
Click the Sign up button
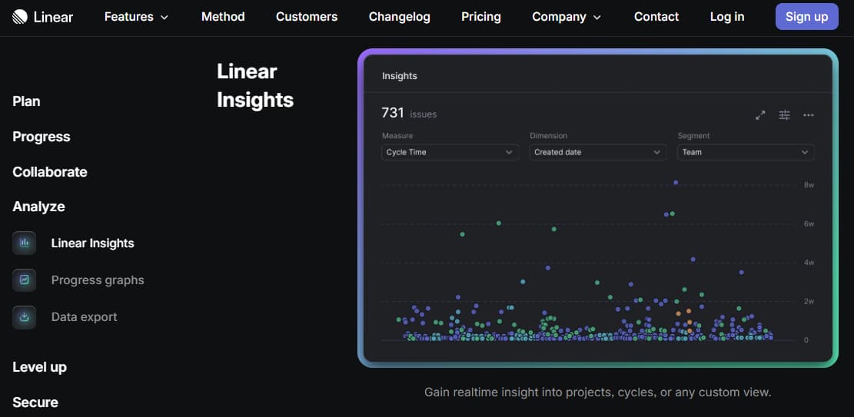806,17
